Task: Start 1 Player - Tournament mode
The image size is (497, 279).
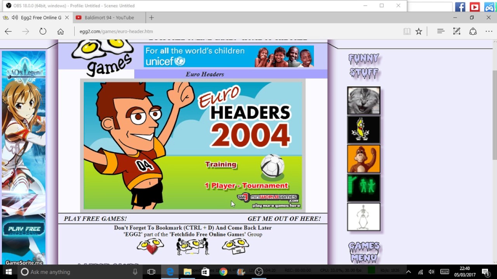Action: click(x=246, y=186)
